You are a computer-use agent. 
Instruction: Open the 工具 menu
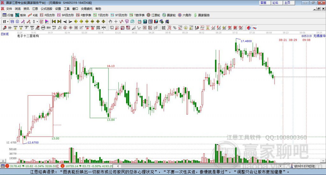(x=67, y=9)
